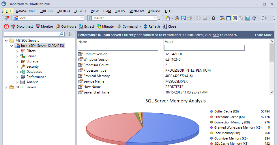Click the Learn More link

tap(263, 35)
